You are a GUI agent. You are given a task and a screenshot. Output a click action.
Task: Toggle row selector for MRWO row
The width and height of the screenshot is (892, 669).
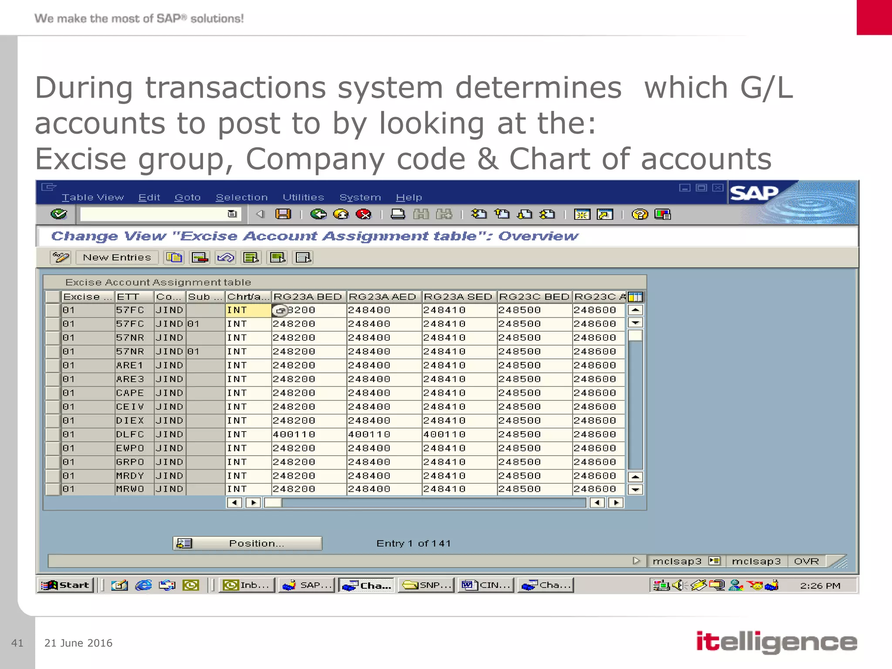53,489
